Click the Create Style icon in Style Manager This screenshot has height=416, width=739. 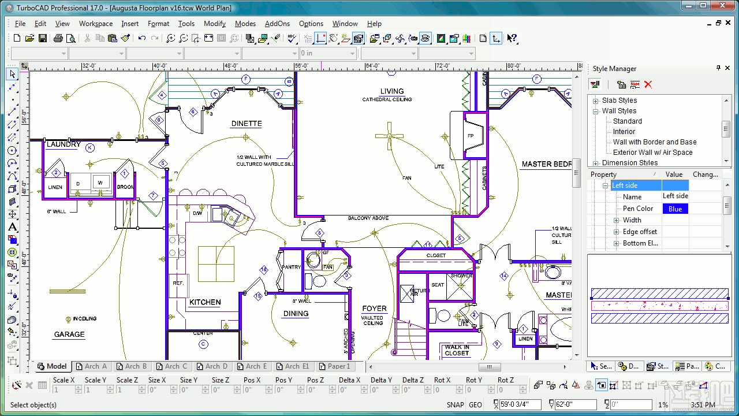tap(621, 84)
